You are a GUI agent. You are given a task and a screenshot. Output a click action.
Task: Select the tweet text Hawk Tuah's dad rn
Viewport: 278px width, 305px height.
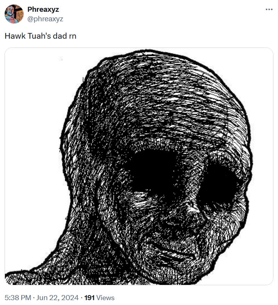click(x=41, y=36)
